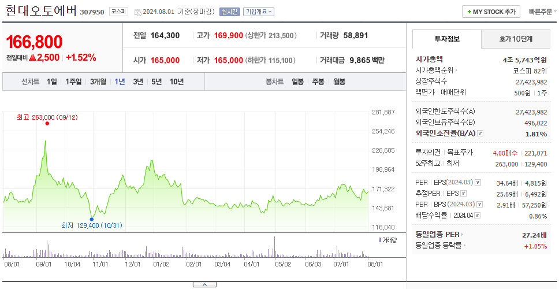The image size is (559, 289).
Task: Select the 3개월 line chart range
Action: coord(98,81)
